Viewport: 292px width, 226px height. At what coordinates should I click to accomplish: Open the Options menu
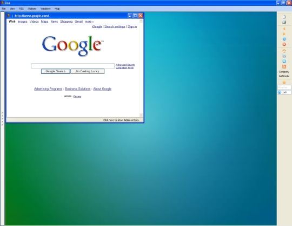click(x=32, y=9)
